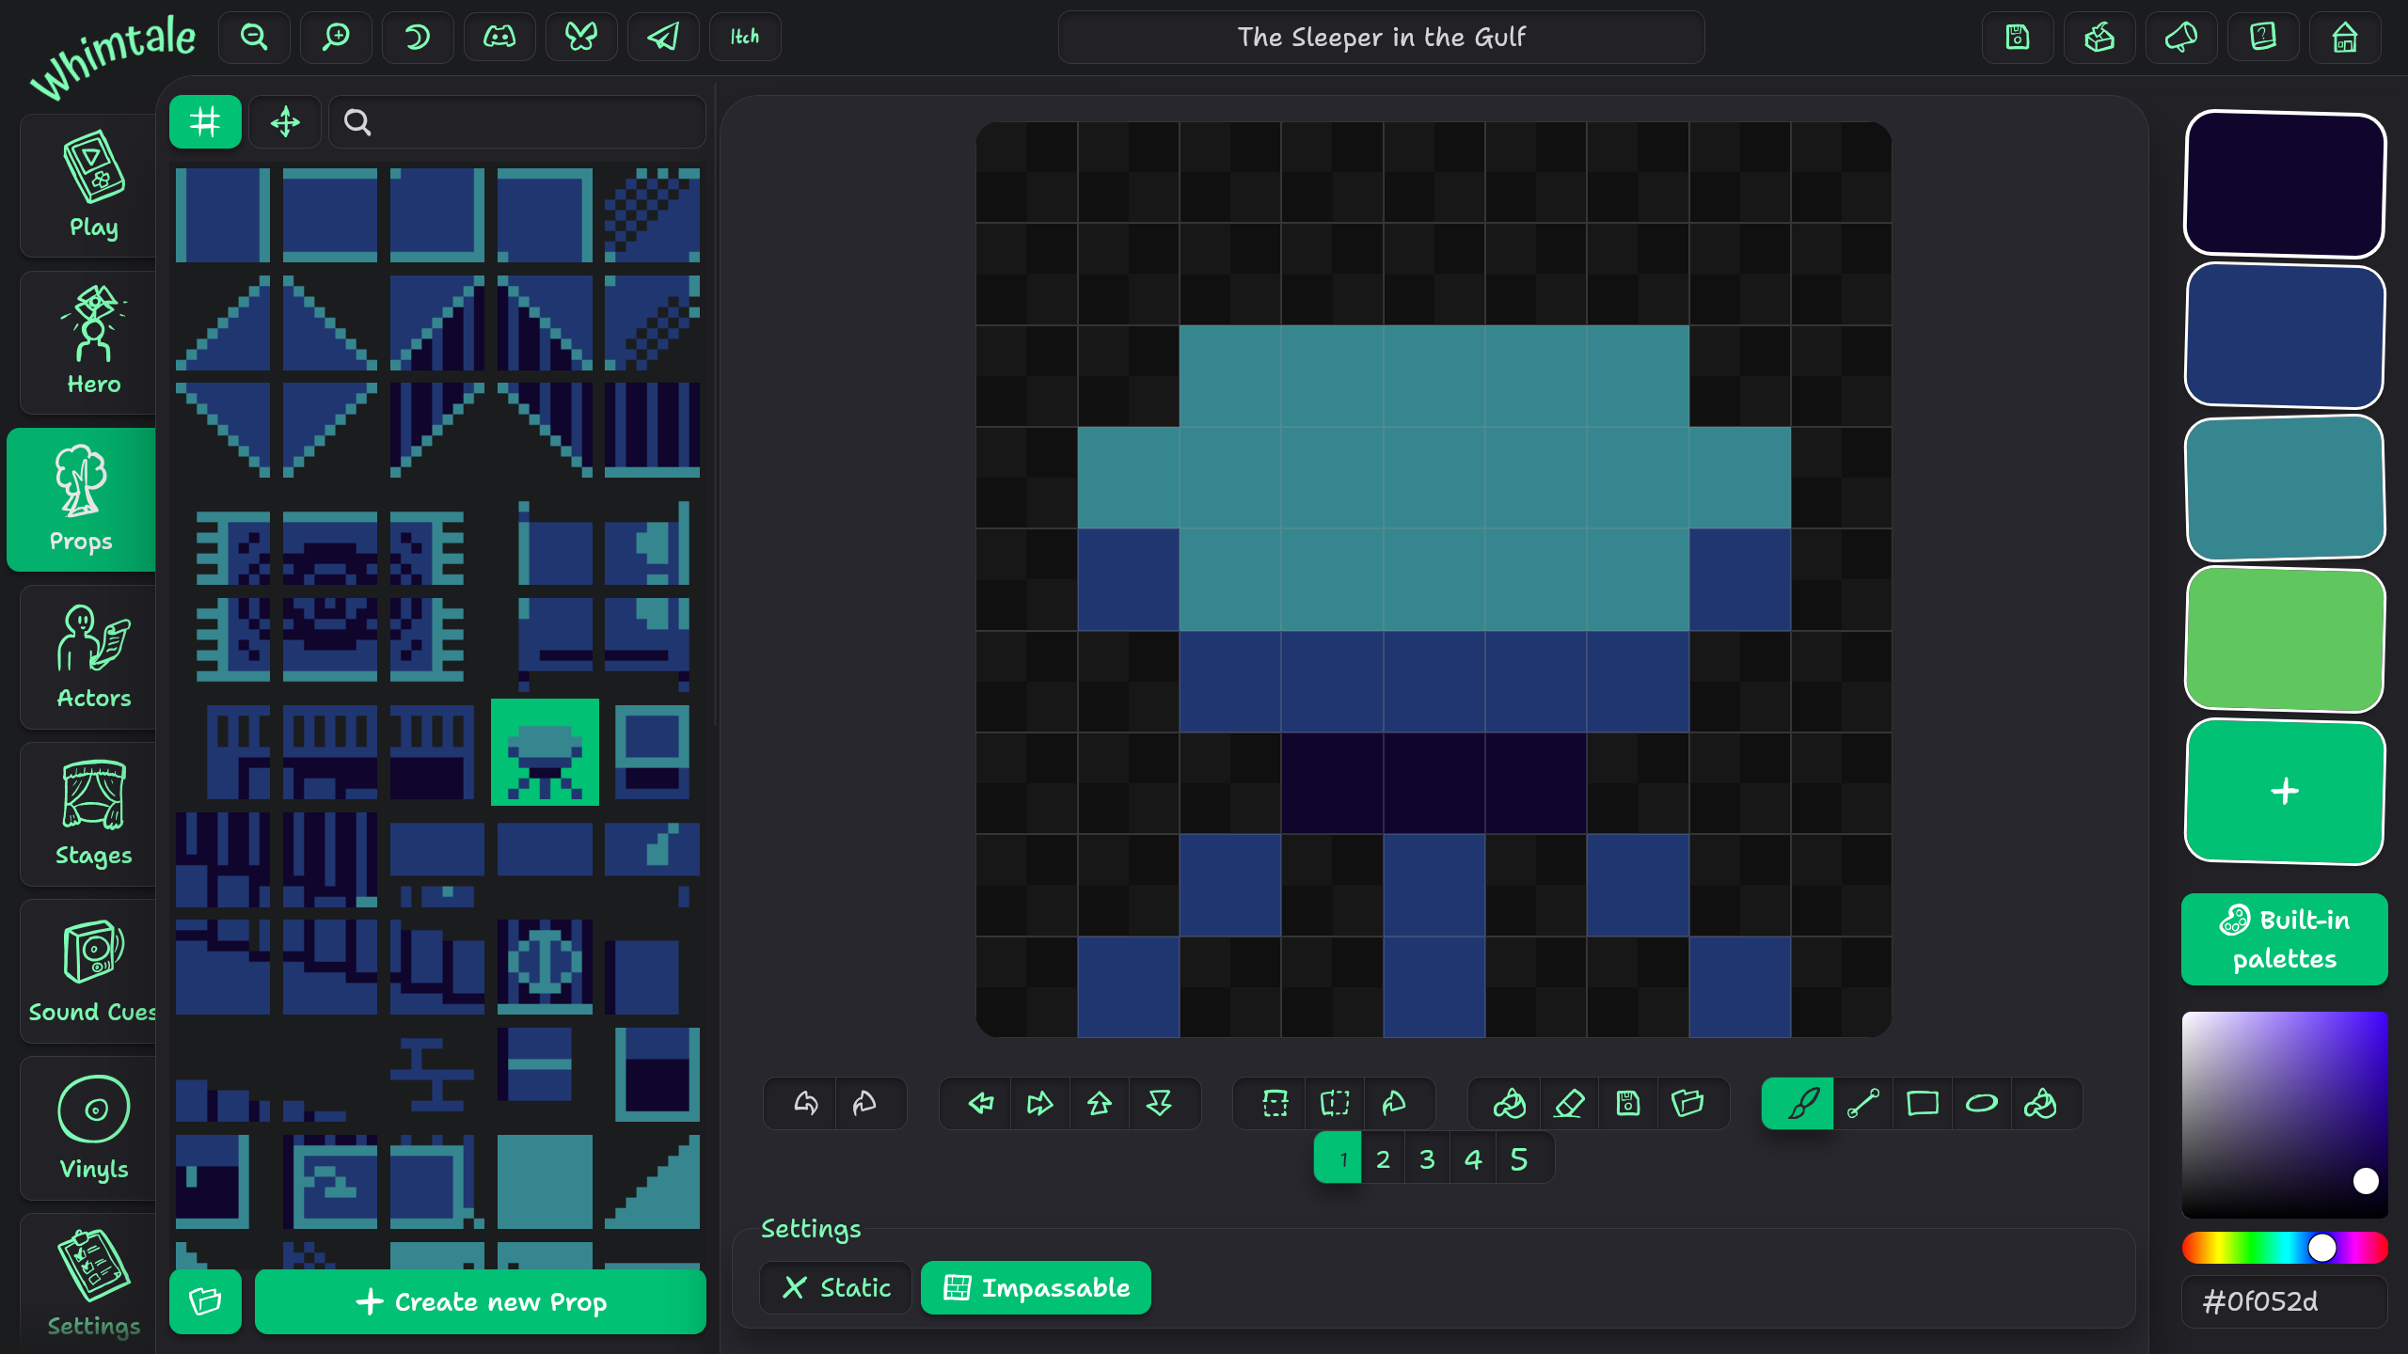Open the saved props folder chooser
Viewport: 2408px width, 1354px height.
click(x=1688, y=1103)
